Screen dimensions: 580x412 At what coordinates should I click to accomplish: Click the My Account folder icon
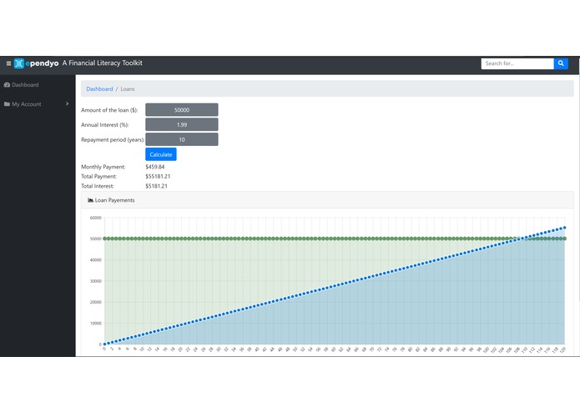(7, 104)
